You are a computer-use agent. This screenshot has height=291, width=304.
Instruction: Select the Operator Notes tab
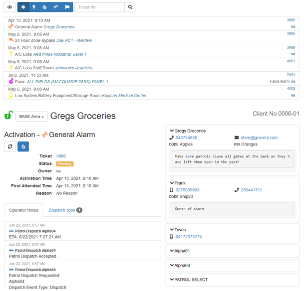point(23,210)
